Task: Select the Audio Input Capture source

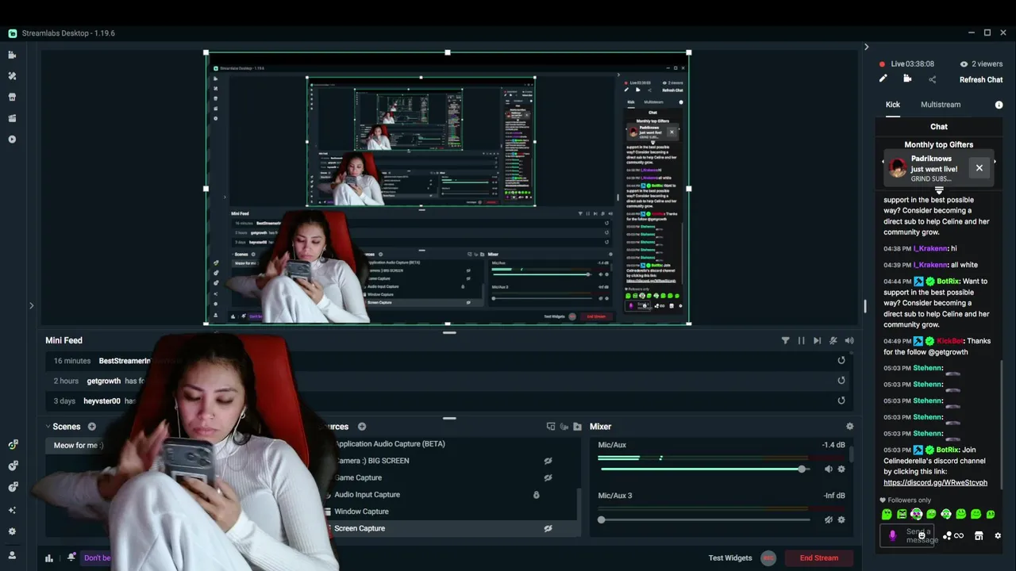Action: (367, 495)
